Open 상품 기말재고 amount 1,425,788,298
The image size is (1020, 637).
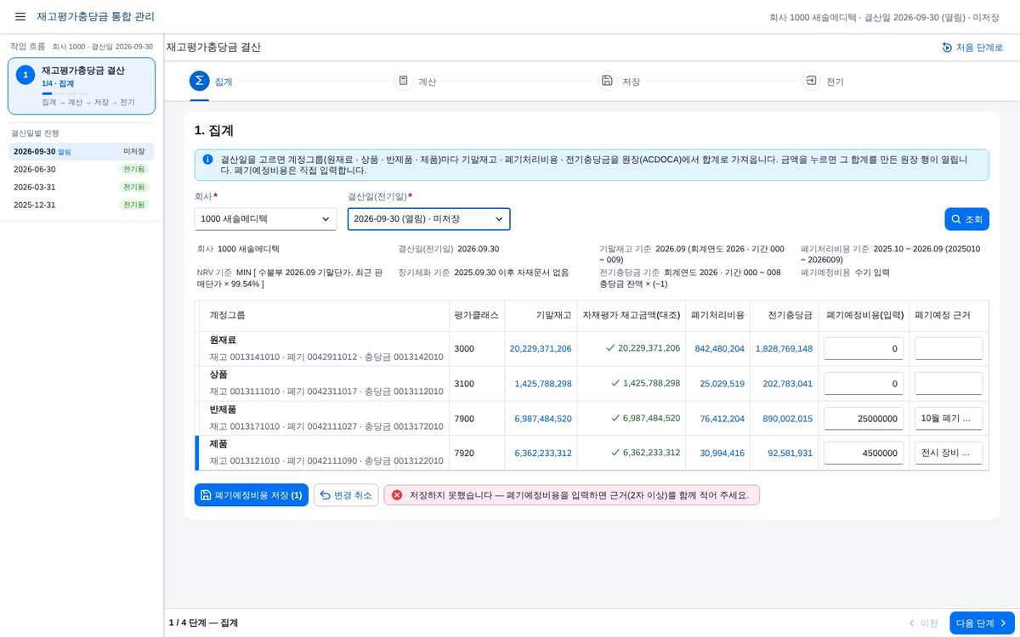click(x=543, y=383)
